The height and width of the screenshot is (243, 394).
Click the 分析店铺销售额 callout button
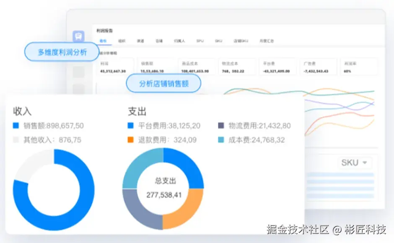tap(163, 83)
